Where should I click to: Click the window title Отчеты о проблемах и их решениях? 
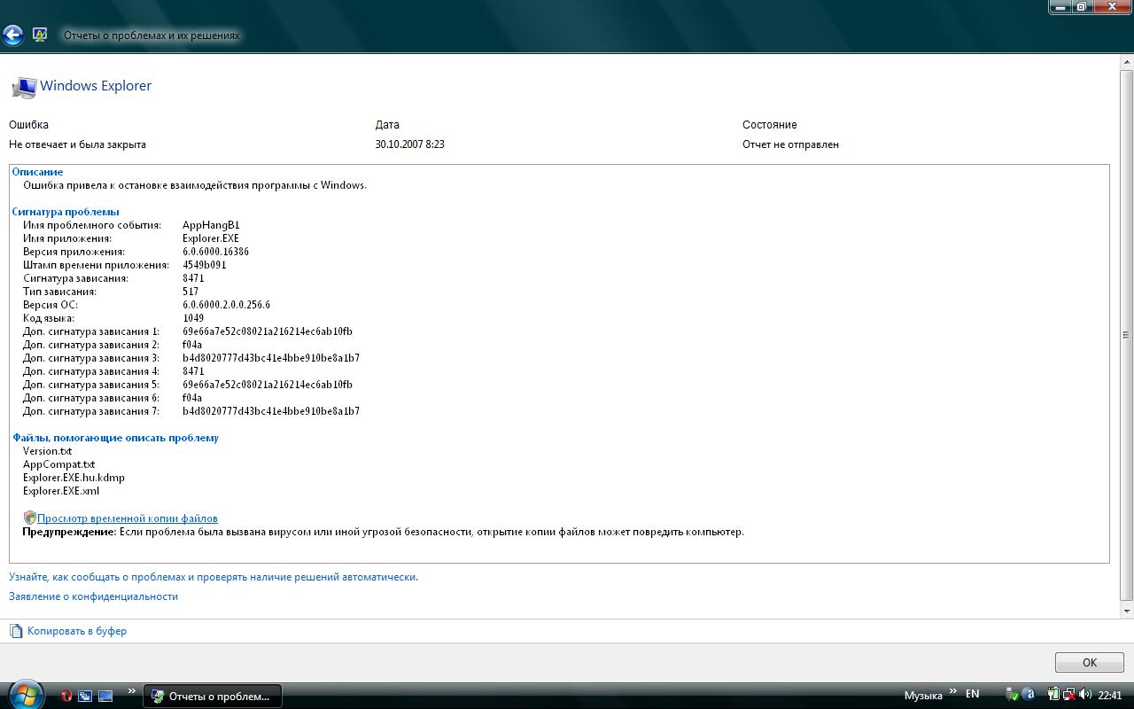tap(151, 35)
